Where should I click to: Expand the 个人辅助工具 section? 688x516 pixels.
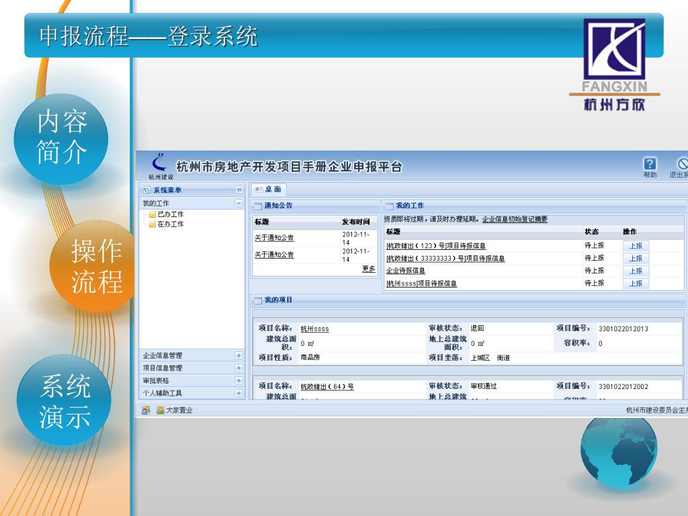[x=239, y=392]
